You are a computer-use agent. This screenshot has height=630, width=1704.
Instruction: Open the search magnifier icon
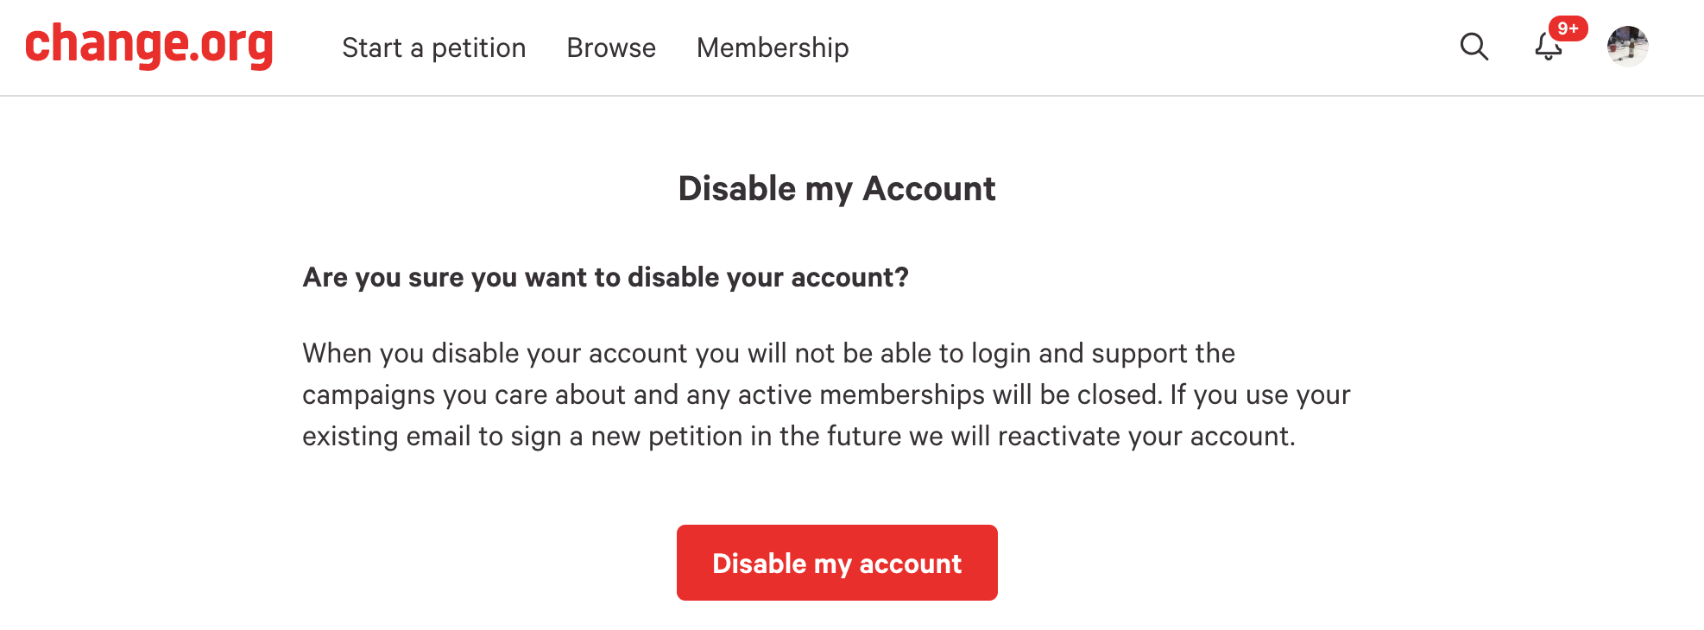coord(1474,47)
